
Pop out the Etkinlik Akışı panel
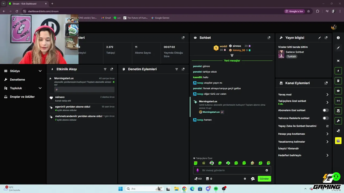112,69
